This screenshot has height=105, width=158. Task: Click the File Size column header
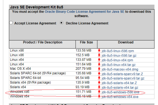pos(86,42)
